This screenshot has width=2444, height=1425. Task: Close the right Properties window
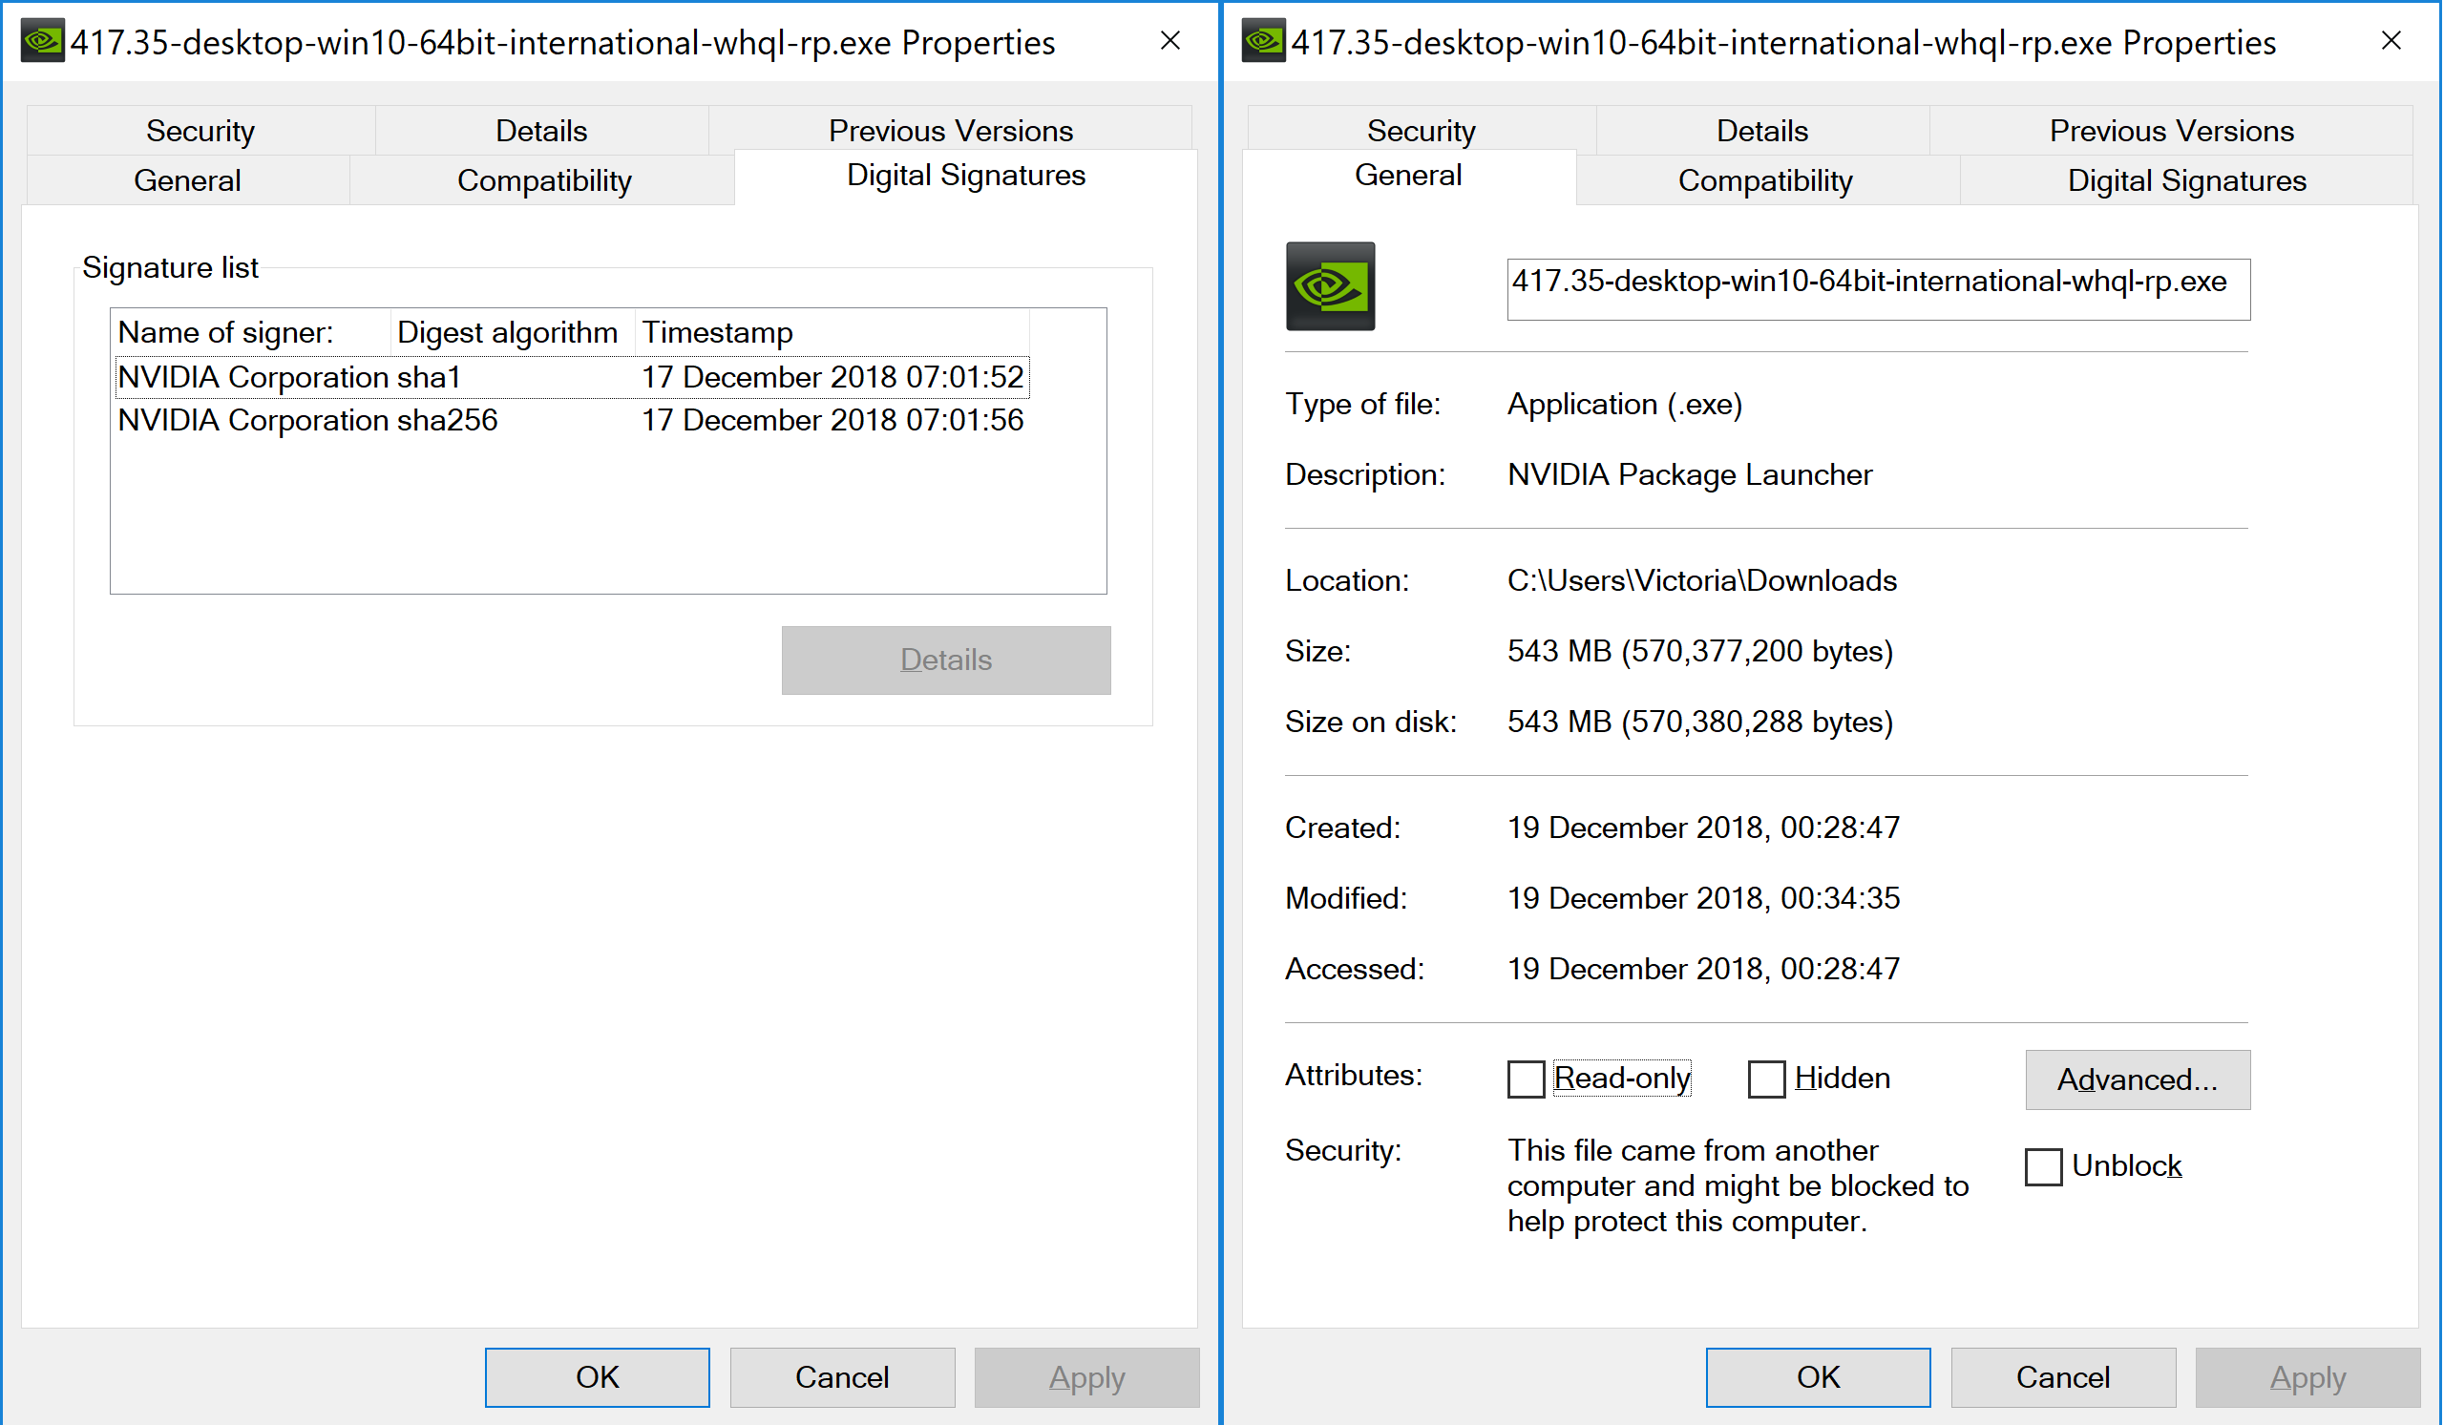(2391, 41)
